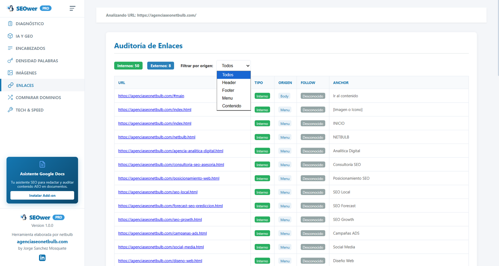
Task: Open the seo-local.html link
Action: pos(158,192)
